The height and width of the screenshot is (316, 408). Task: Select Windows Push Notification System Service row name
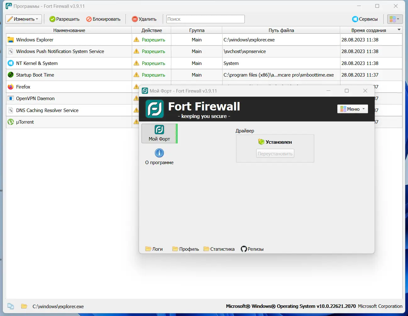(x=60, y=51)
